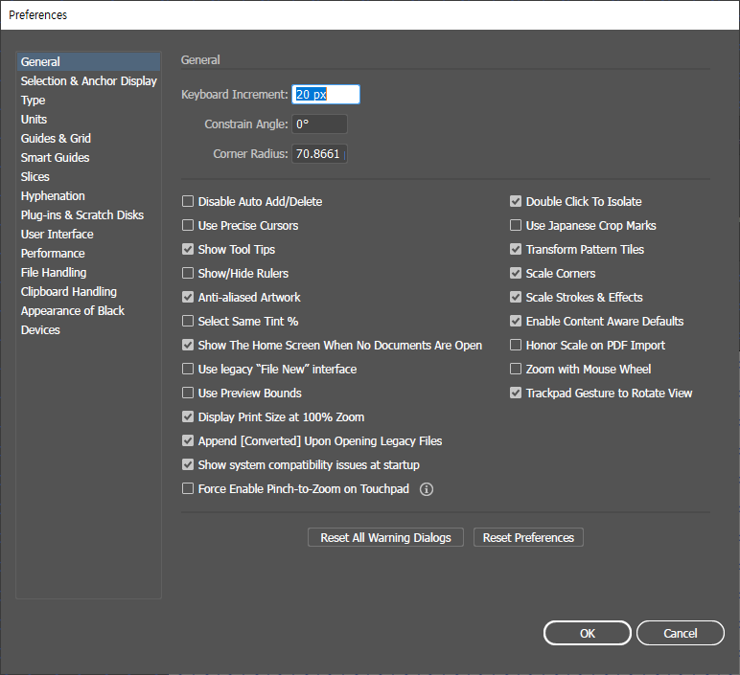Open Units preferences section
This screenshot has width=740, height=675.
pos(89,120)
